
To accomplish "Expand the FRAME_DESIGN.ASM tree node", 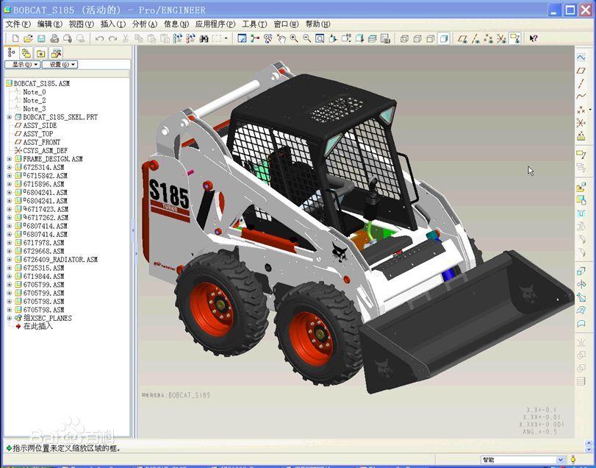I will tap(10, 159).
